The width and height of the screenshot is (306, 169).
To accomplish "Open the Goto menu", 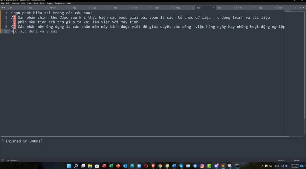I will [x=36, y=3].
